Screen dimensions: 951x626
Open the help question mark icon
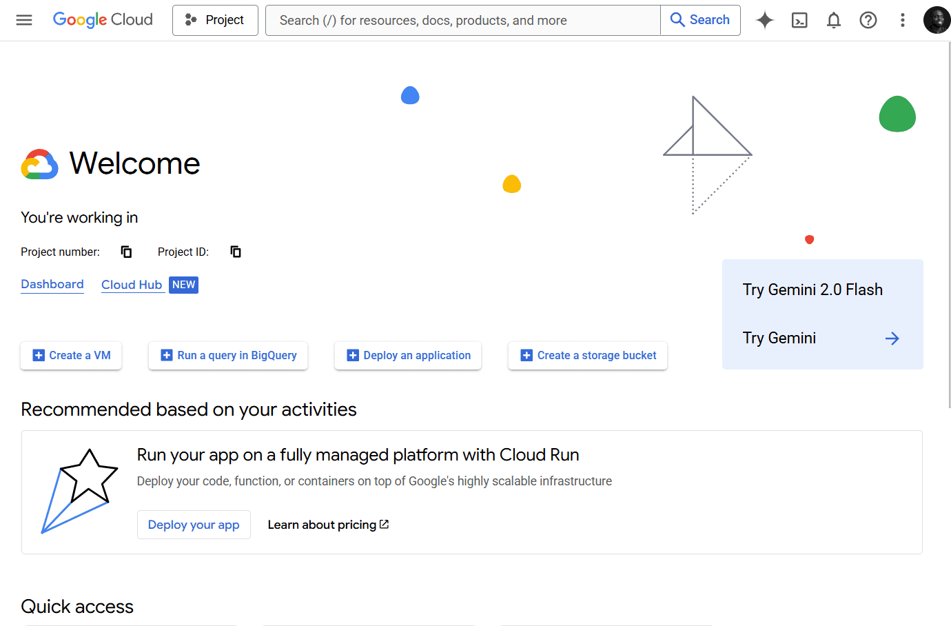(x=868, y=20)
